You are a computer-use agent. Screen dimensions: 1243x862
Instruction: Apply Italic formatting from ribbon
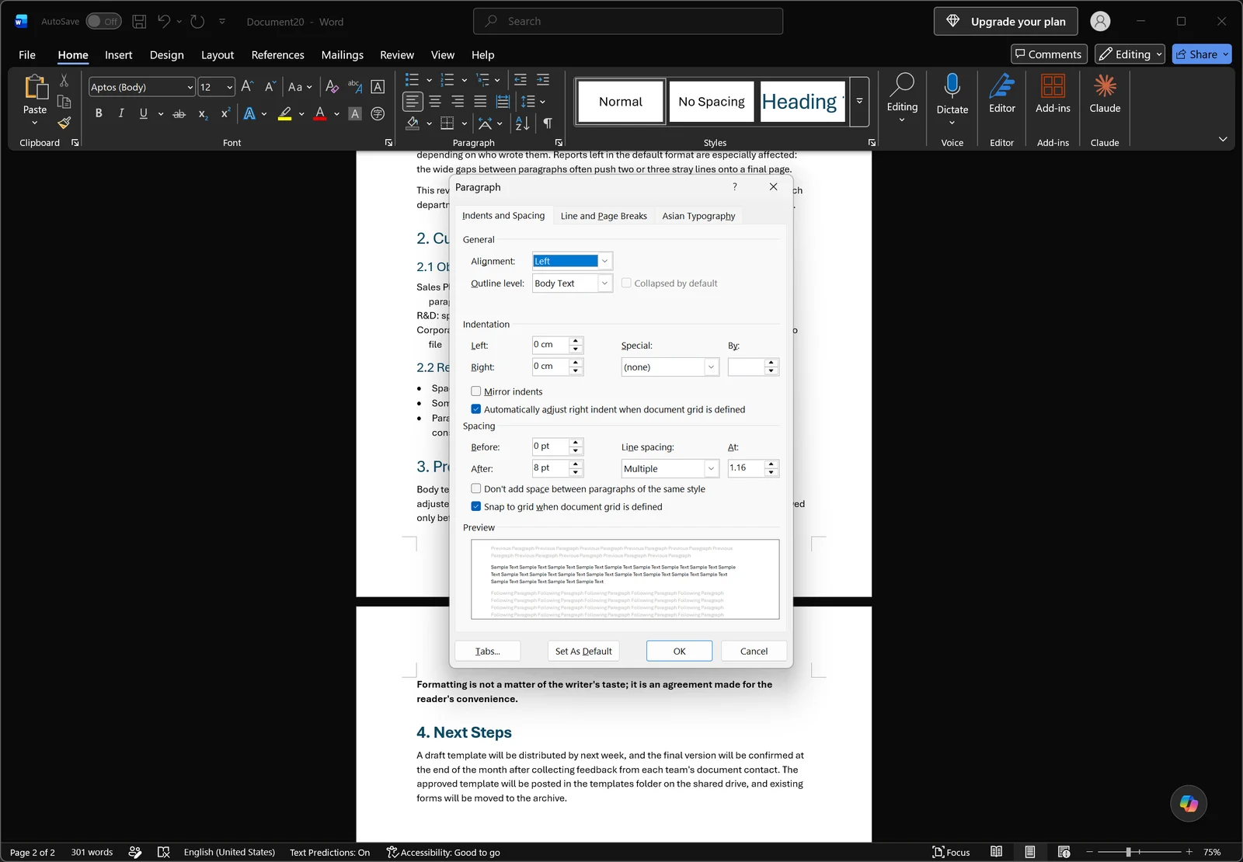click(x=121, y=113)
